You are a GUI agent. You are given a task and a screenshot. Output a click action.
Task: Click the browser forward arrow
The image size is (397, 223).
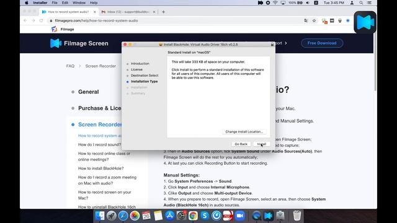point(33,20)
